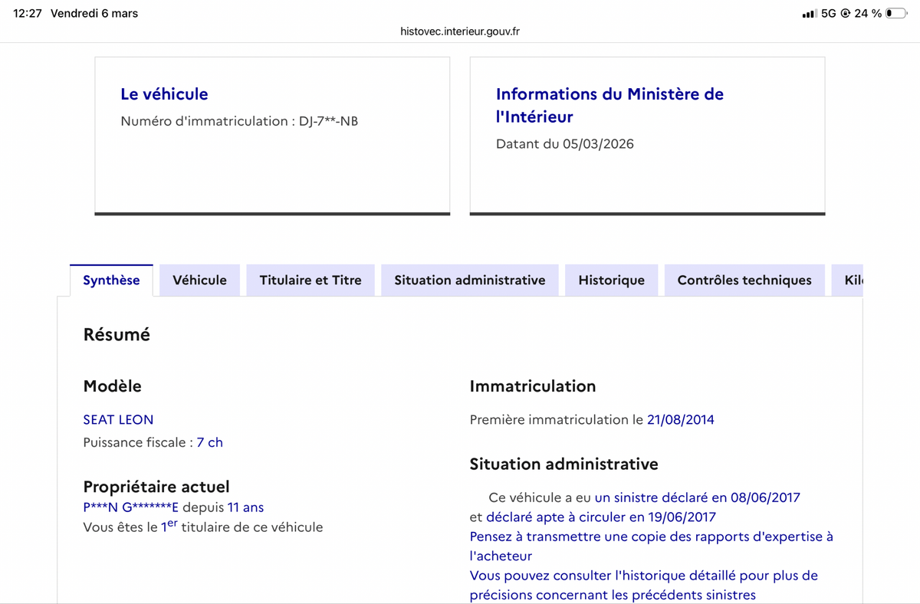Screen dimensions: 920x604
Task: Tap the date Vendredi 6 mars
Action: coord(94,14)
